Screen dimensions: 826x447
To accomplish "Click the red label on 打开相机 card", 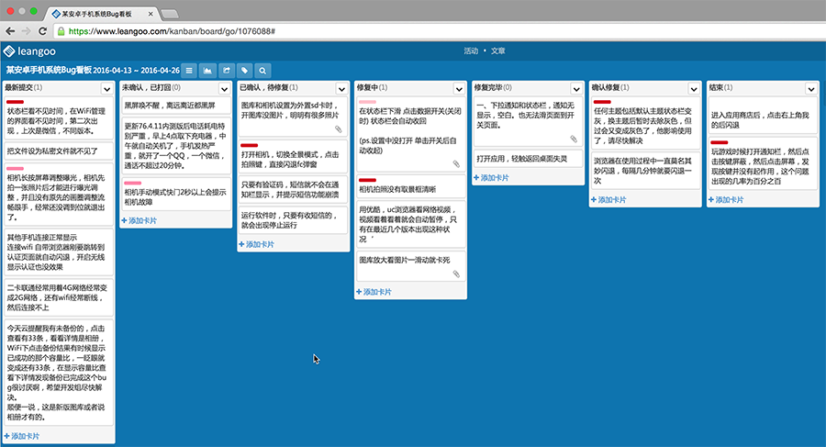I will (249, 145).
